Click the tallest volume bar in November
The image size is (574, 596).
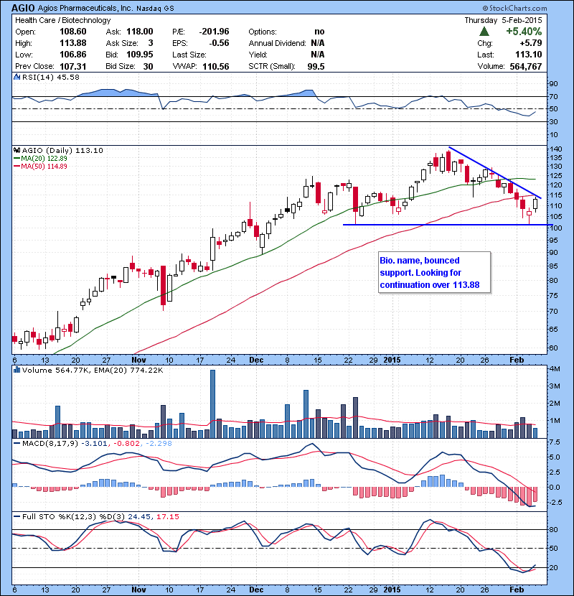tap(212, 404)
